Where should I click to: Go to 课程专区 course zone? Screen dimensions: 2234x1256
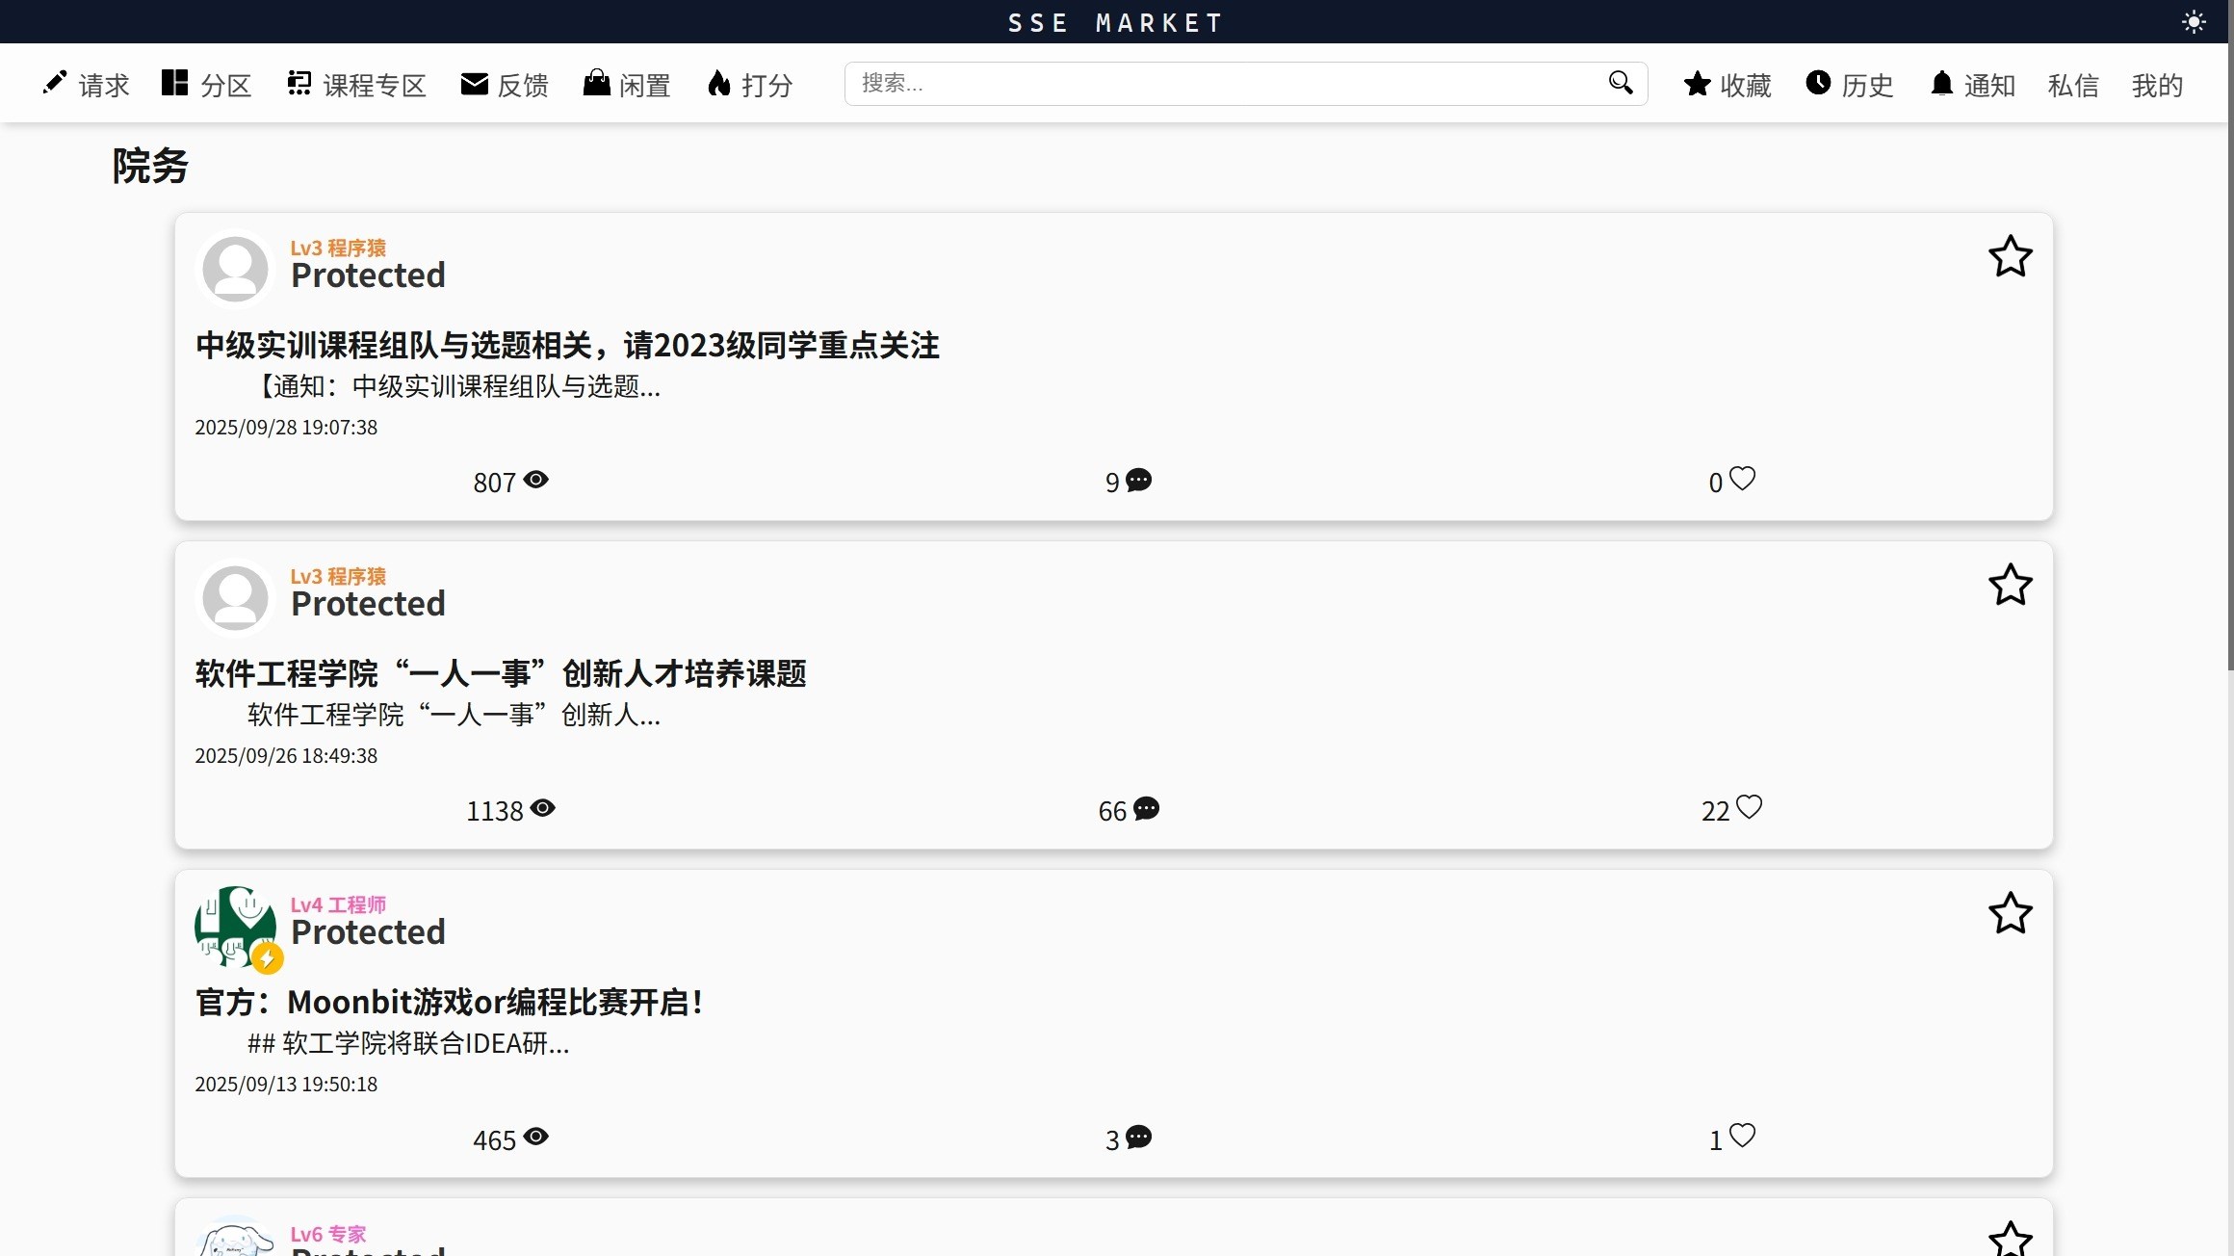pos(356,85)
